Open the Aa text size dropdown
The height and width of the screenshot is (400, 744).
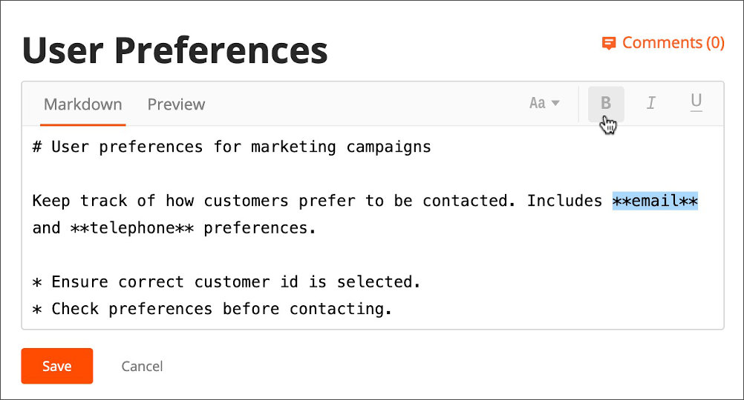pos(544,103)
